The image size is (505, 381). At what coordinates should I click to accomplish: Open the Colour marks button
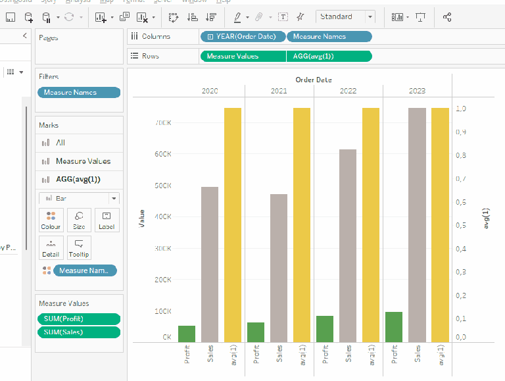(x=51, y=220)
